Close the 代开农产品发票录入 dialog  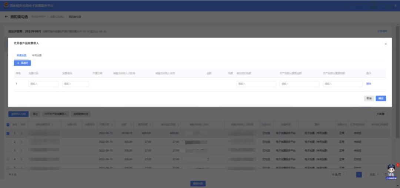pyautogui.click(x=386, y=44)
